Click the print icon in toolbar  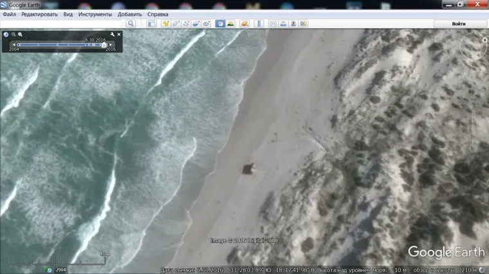(x=283, y=24)
